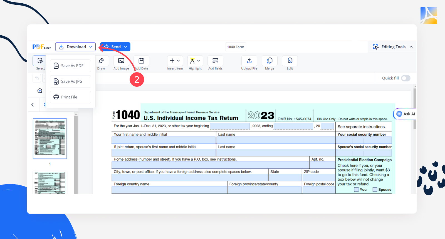Viewport: 445px width, 239px height.
Task: Open the Highlight options dropdown
Action: (198, 61)
